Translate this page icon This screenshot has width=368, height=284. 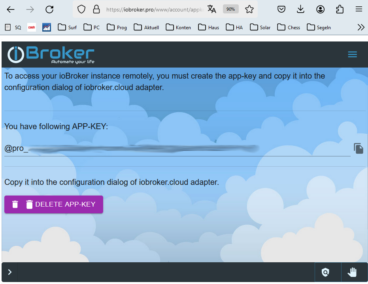212,9
